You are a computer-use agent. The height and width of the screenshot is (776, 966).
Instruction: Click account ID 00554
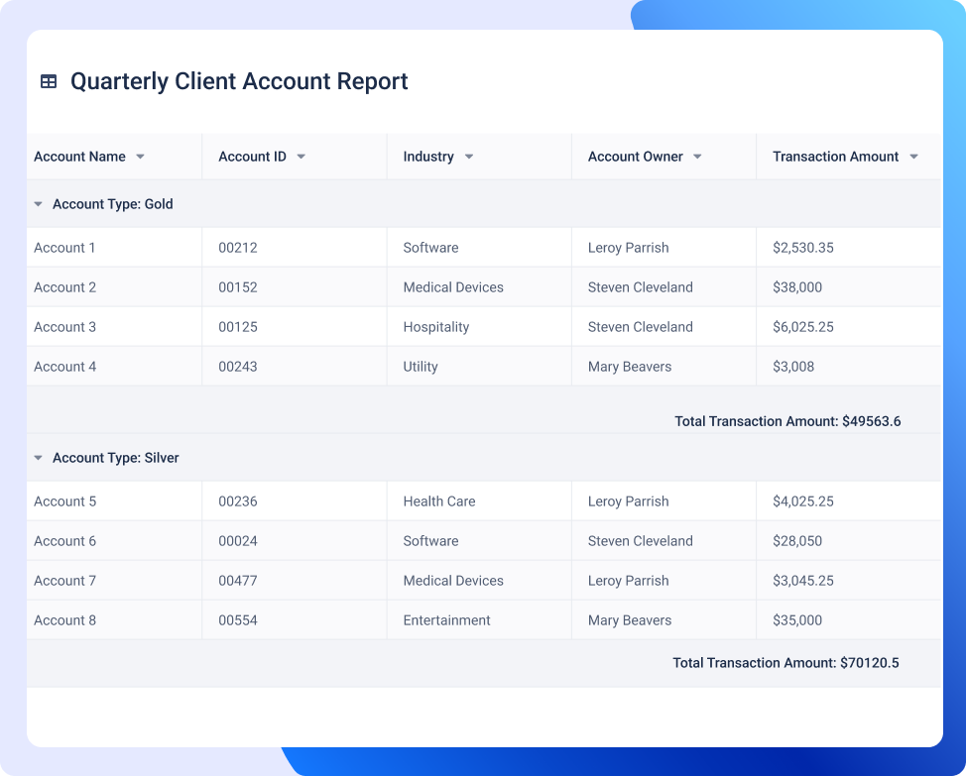click(x=238, y=620)
